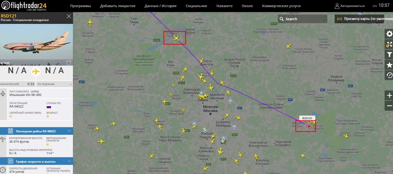Zoom out with the minus button
This screenshot has width=393, height=174.
tap(389, 106)
